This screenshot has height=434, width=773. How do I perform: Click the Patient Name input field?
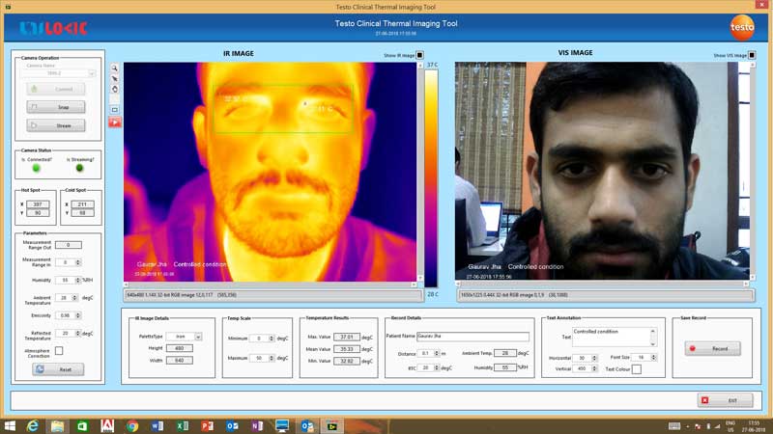(472, 337)
